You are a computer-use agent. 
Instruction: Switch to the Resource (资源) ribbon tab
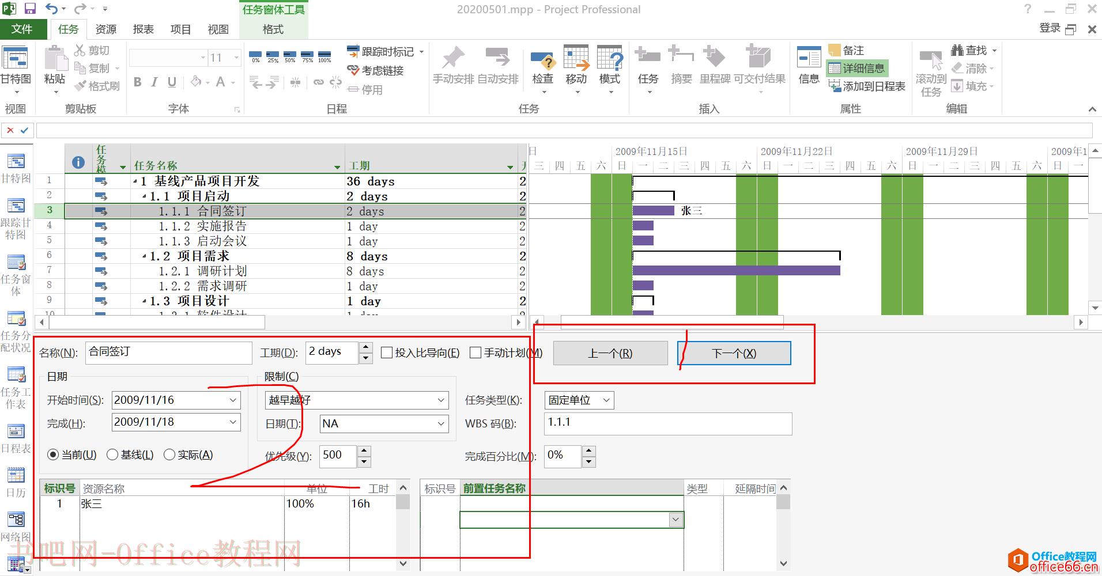105,29
